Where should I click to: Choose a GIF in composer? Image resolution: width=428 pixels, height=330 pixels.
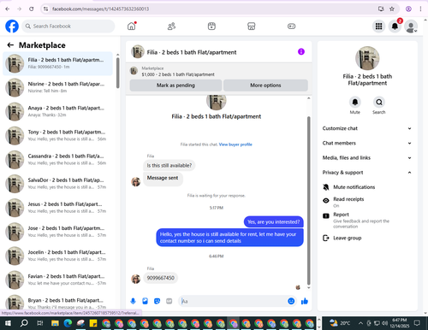coord(169,301)
